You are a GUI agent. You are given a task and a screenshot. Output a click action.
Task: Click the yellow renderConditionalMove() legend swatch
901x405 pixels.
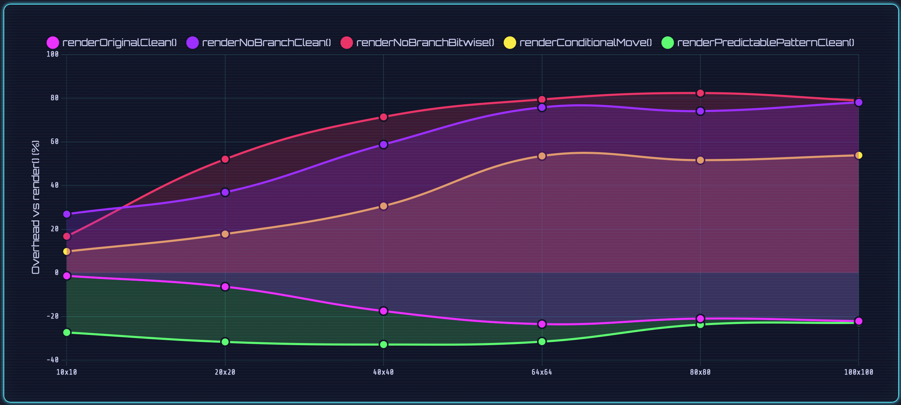[511, 42]
